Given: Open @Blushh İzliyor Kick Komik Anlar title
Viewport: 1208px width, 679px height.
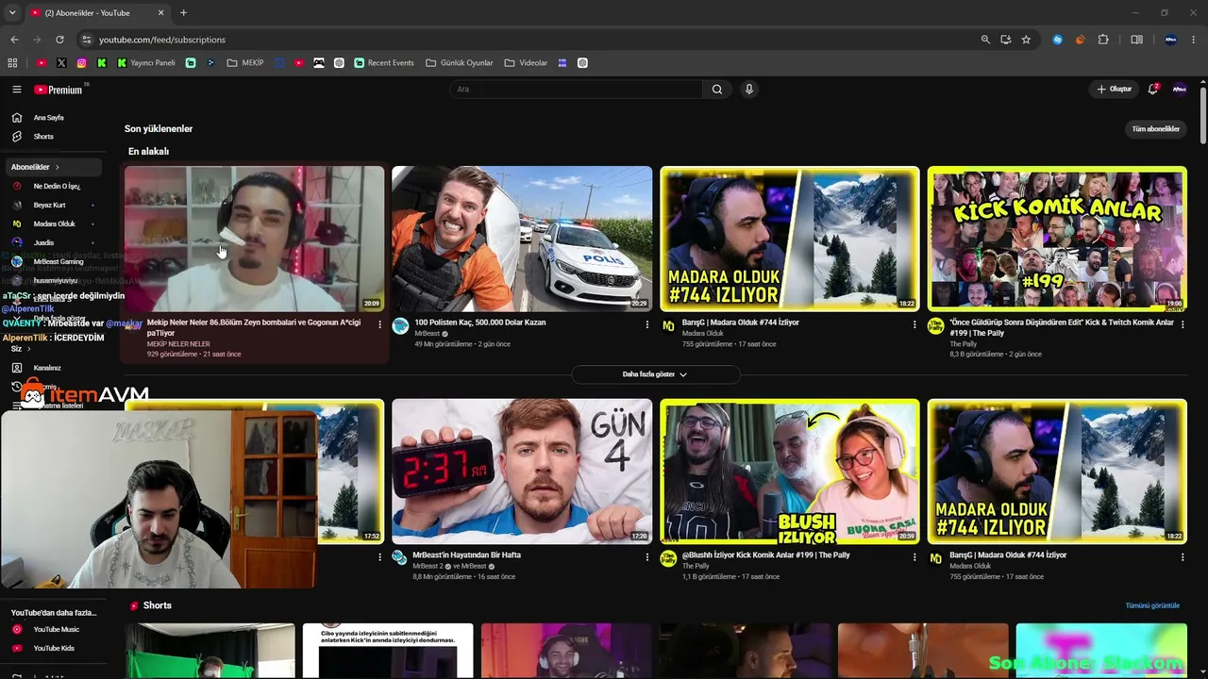Looking at the screenshot, I should click(x=766, y=555).
